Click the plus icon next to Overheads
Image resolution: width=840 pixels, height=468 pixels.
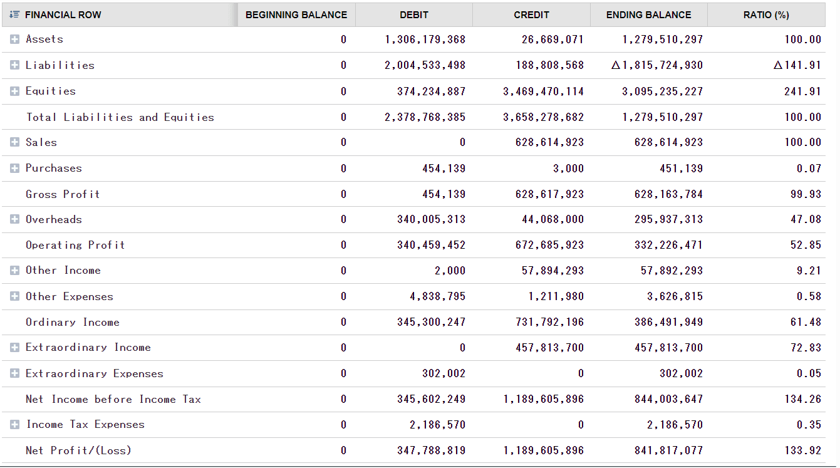14,219
